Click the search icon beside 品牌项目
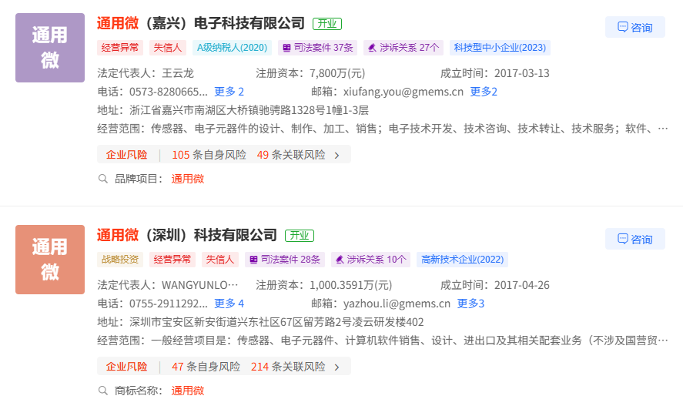 coord(103,179)
